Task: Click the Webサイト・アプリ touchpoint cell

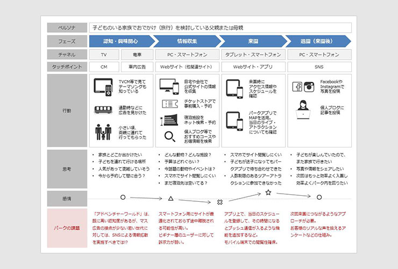Action: tap(253, 67)
